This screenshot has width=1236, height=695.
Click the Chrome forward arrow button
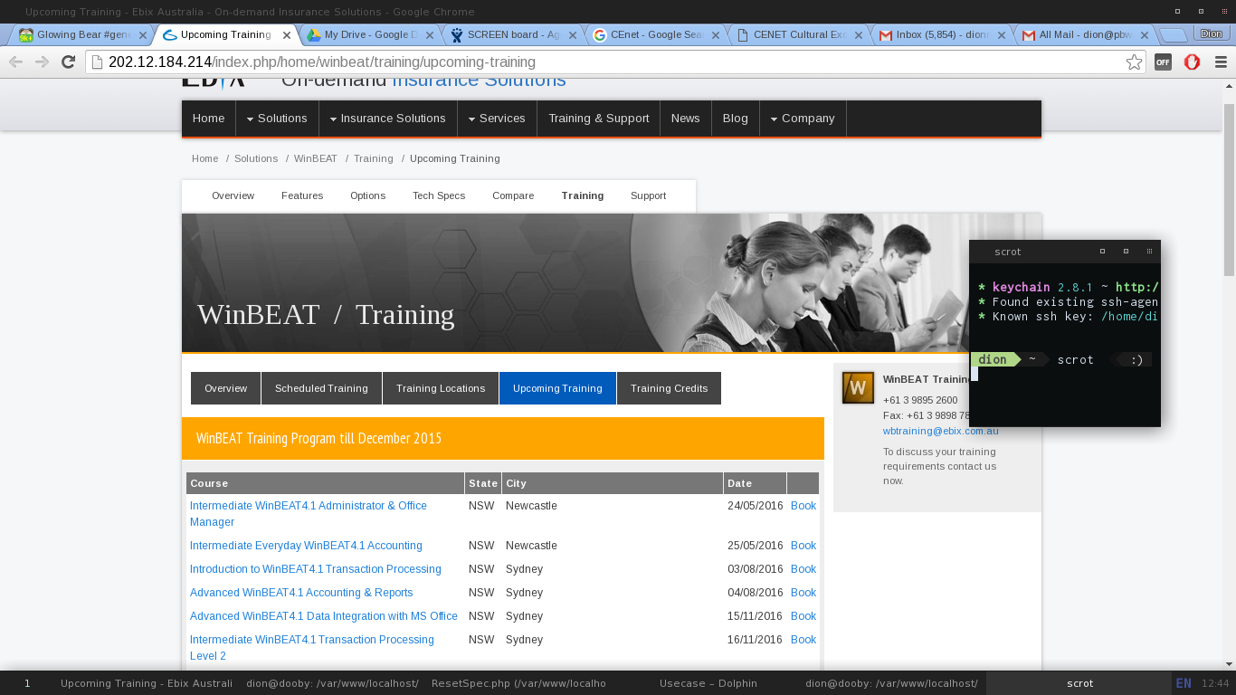click(42, 62)
